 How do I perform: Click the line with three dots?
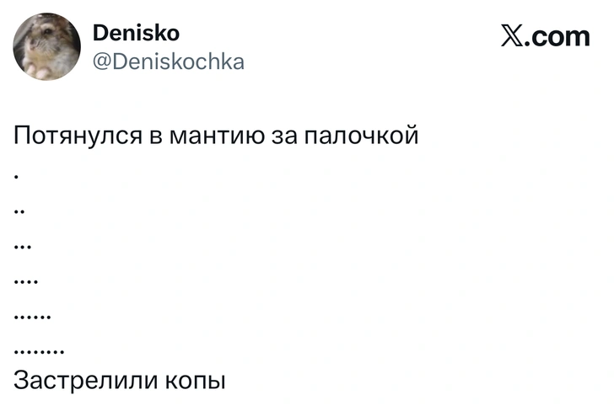[x=24, y=248]
